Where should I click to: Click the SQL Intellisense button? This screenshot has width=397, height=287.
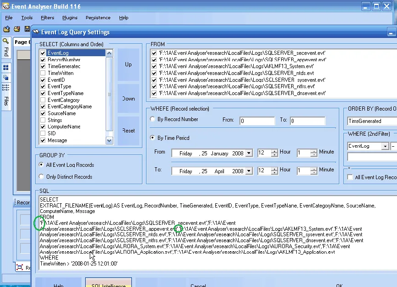tap(109, 282)
